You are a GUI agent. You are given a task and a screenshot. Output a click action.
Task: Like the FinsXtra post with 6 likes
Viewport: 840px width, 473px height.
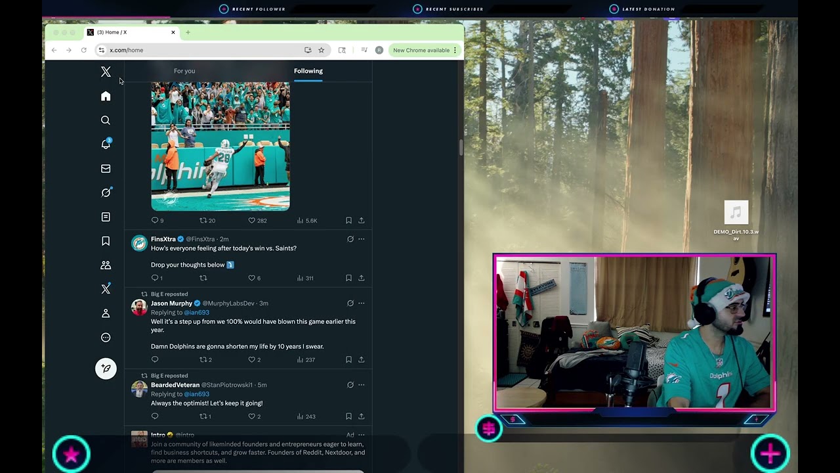(x=254, y=278)
